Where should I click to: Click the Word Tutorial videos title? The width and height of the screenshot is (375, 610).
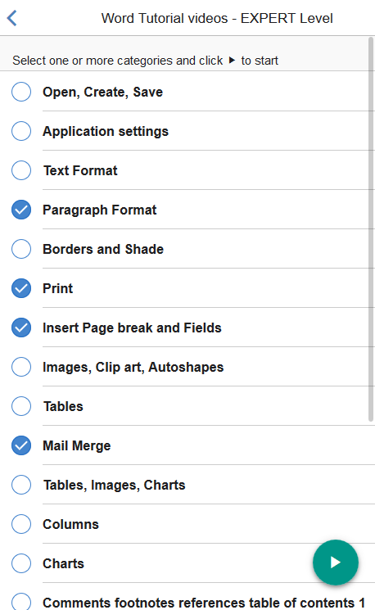(x=217, y=18)
